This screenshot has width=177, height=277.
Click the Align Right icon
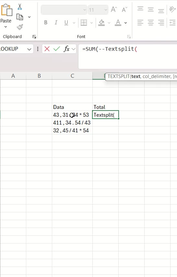tap(161, 23)
